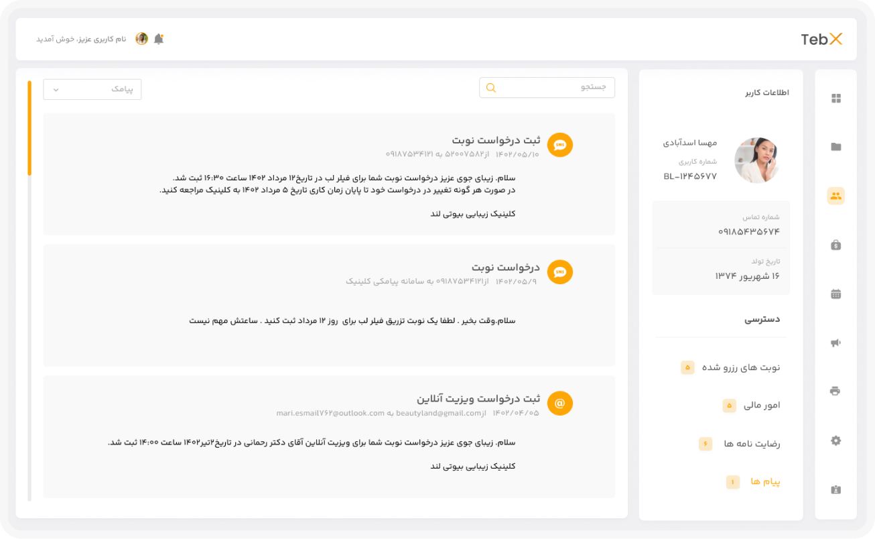Click the TebX logo
This screenshot has width=875, height=539.
pyautogui.click(x=821, y=40)
